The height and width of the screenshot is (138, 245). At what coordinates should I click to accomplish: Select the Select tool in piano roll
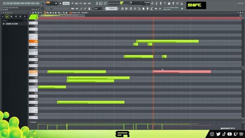point(61,13)
